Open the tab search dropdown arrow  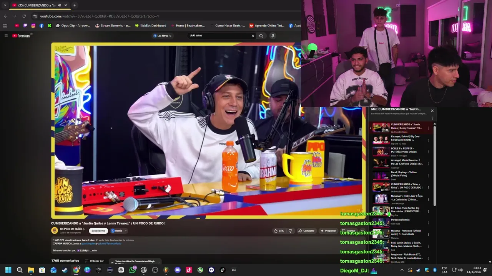[x=5, y=5]
